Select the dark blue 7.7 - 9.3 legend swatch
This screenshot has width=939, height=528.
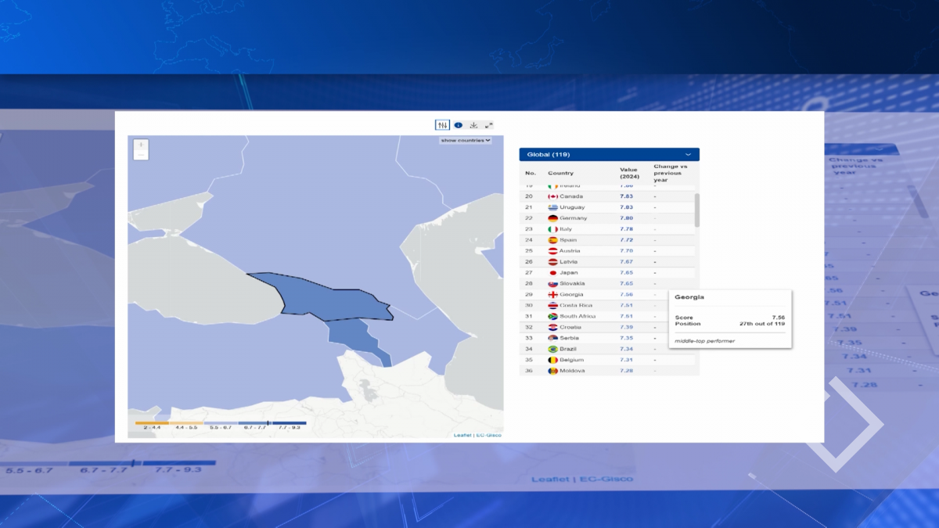point(289,423)
